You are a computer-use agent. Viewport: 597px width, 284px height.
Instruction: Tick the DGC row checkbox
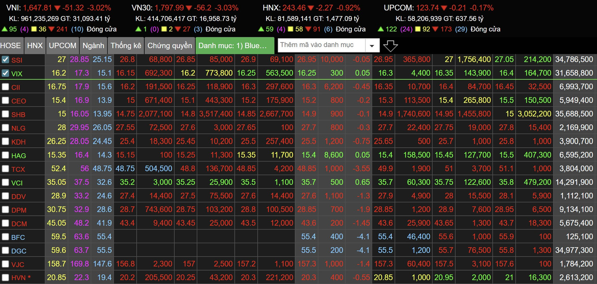coord(5,250)
